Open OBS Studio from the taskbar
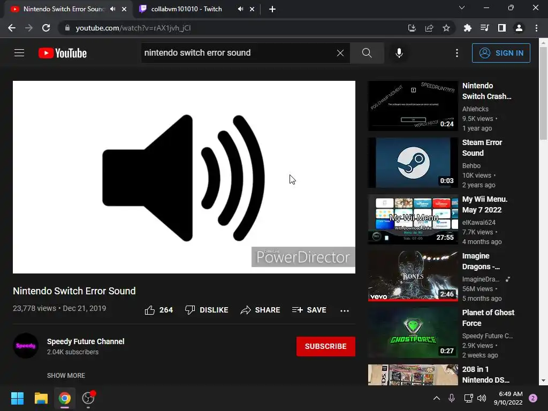 click(88, 398)
